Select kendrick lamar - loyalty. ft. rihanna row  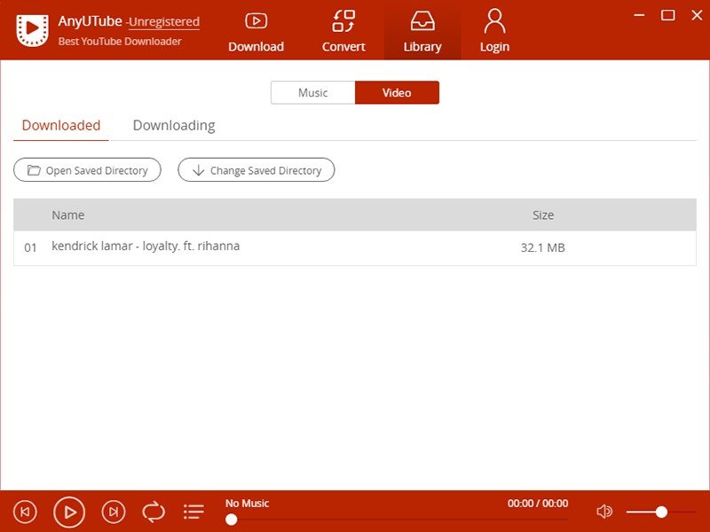click(x=355, y=248)
